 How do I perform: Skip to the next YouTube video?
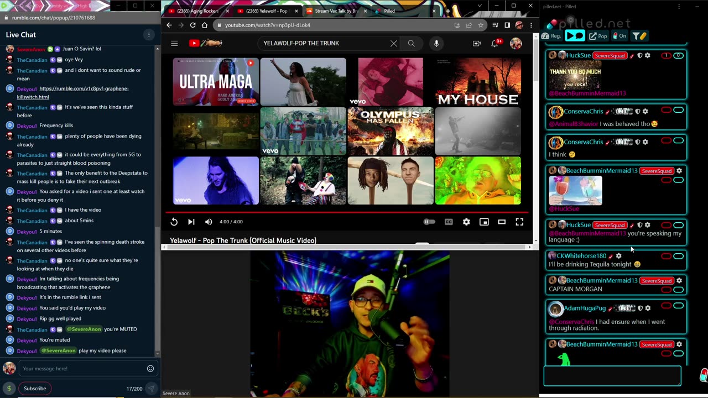pyautogui.click(x=191, y=222)
